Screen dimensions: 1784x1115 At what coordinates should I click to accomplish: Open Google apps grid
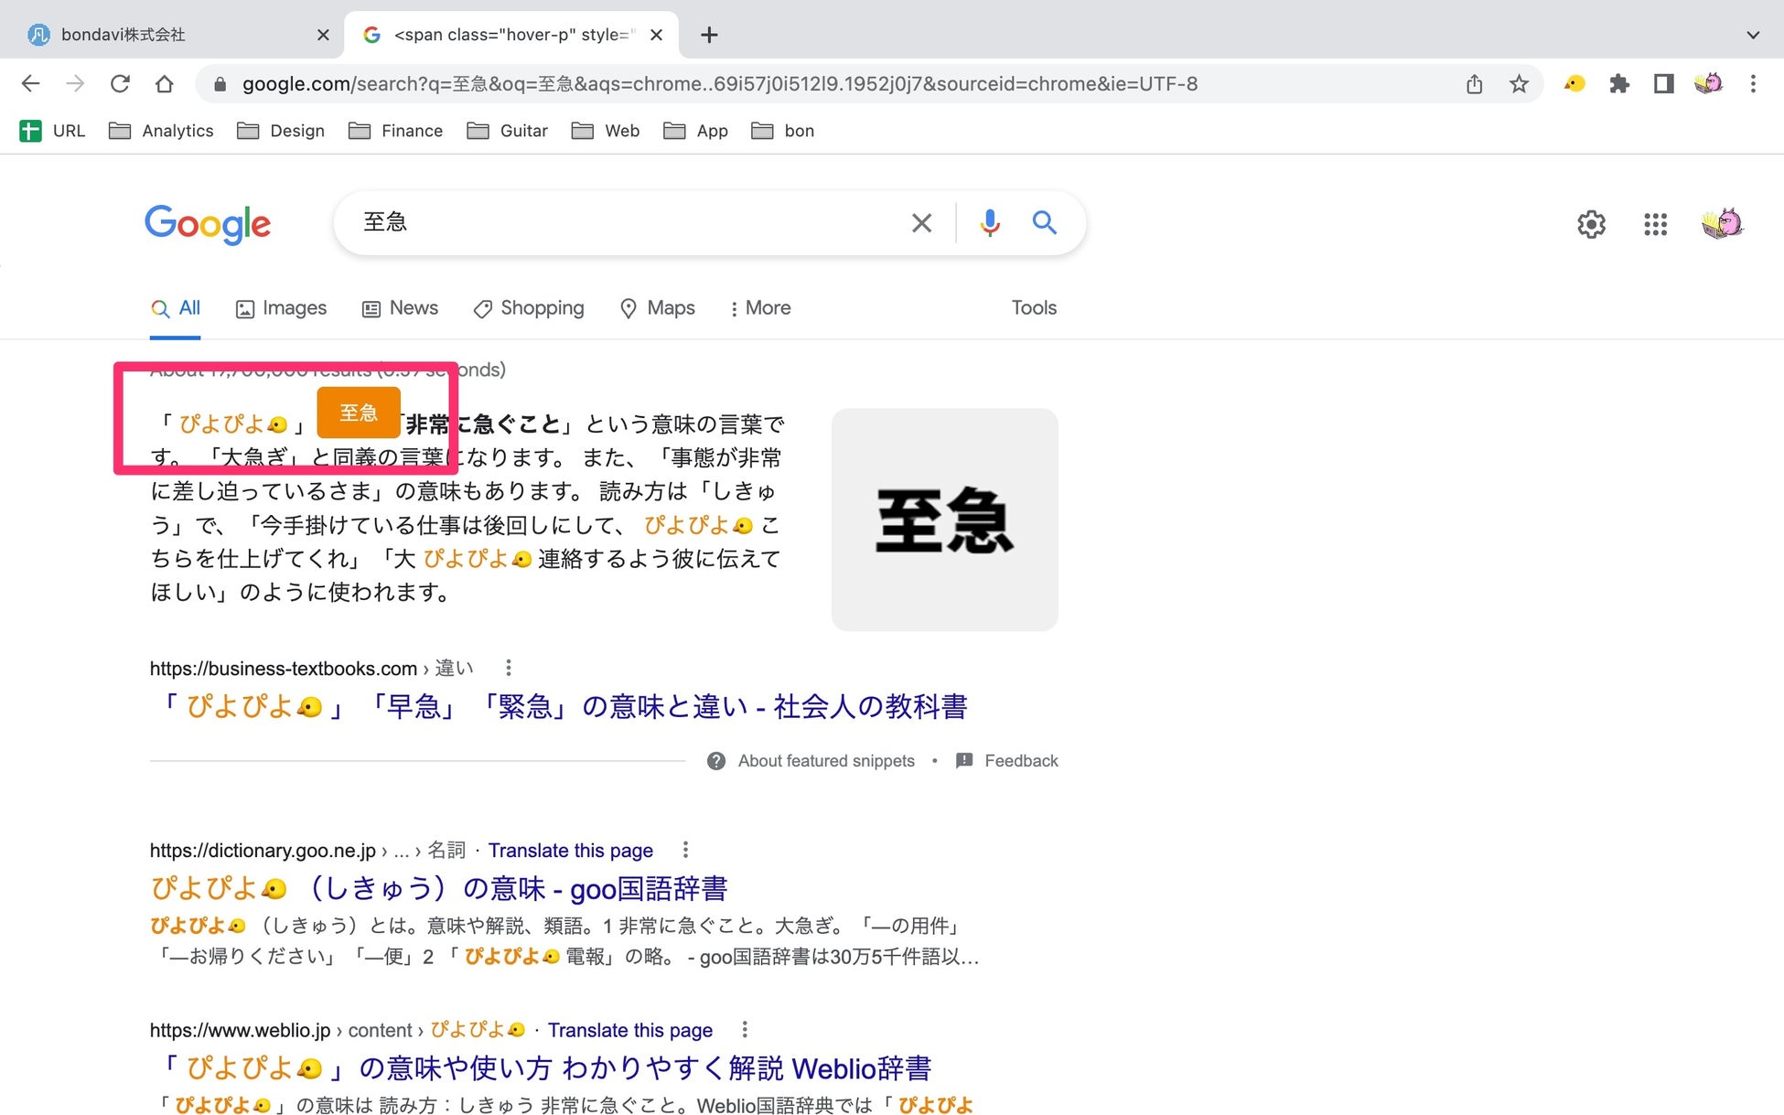(x=1655, y=224)
